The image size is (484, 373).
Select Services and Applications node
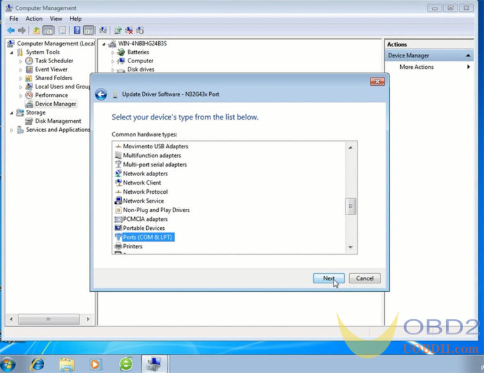(58, 130)
